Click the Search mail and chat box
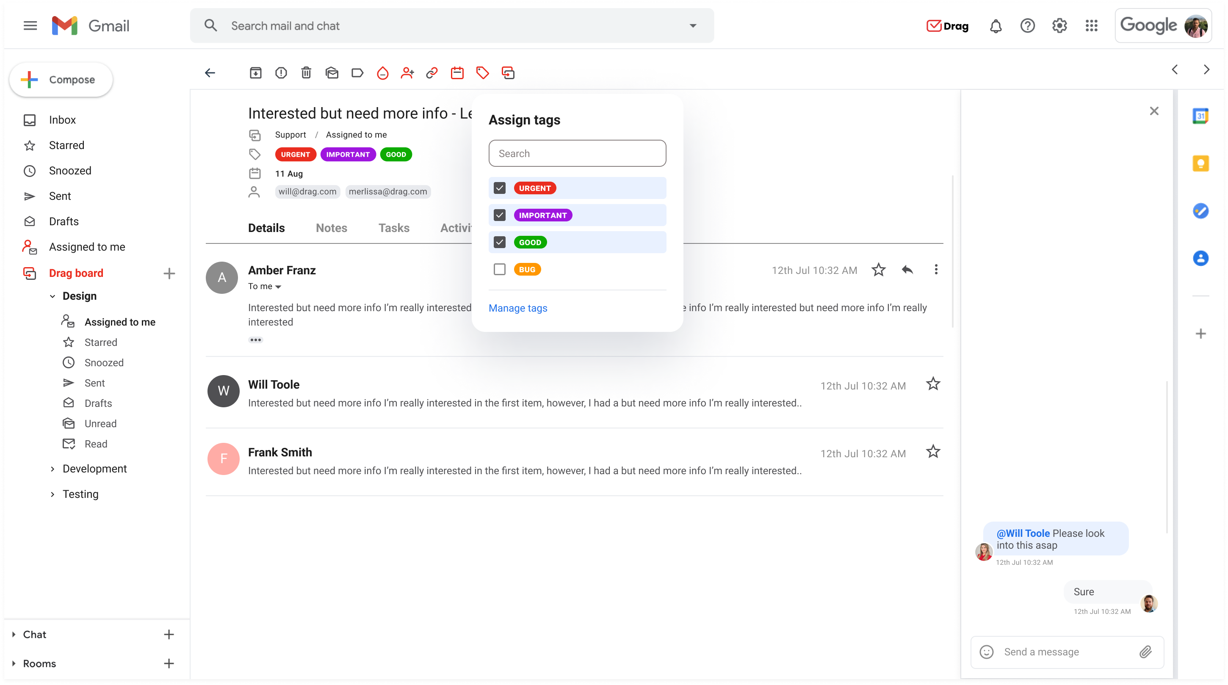This screenshot has height=685, width=1228. click(451, 26)
